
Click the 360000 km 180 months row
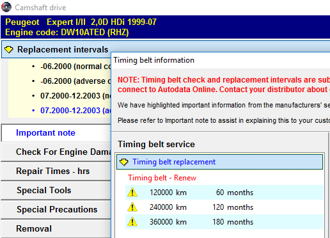click(224, 222)
